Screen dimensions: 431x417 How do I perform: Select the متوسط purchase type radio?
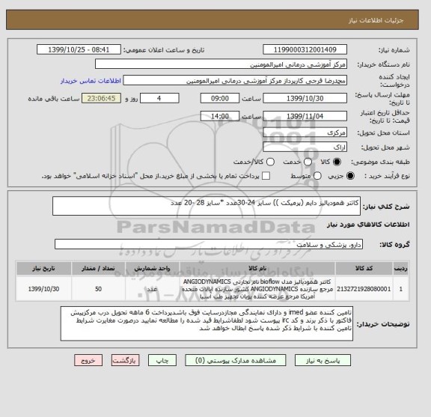(x=317, y=176)
